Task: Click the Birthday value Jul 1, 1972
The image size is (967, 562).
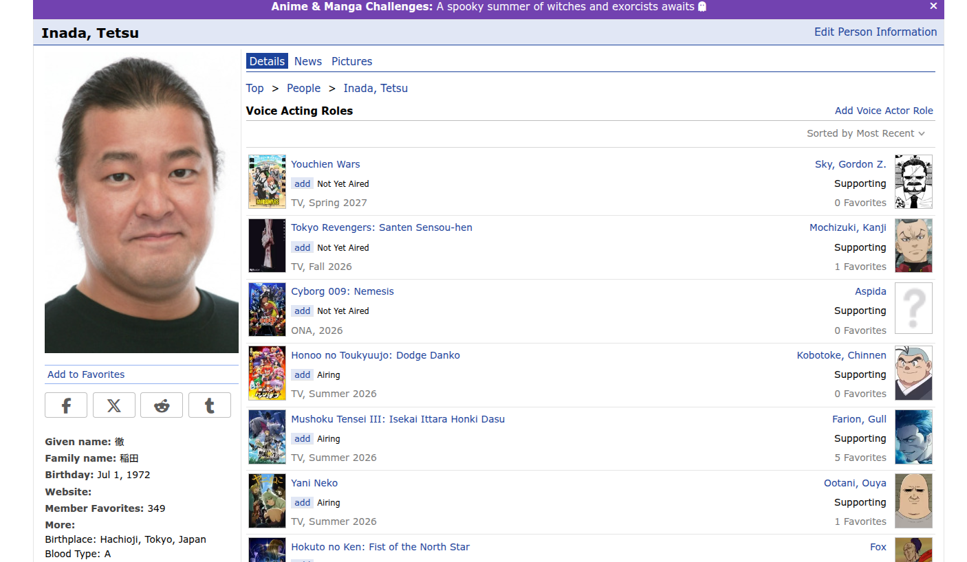Action: coord(123,475)
